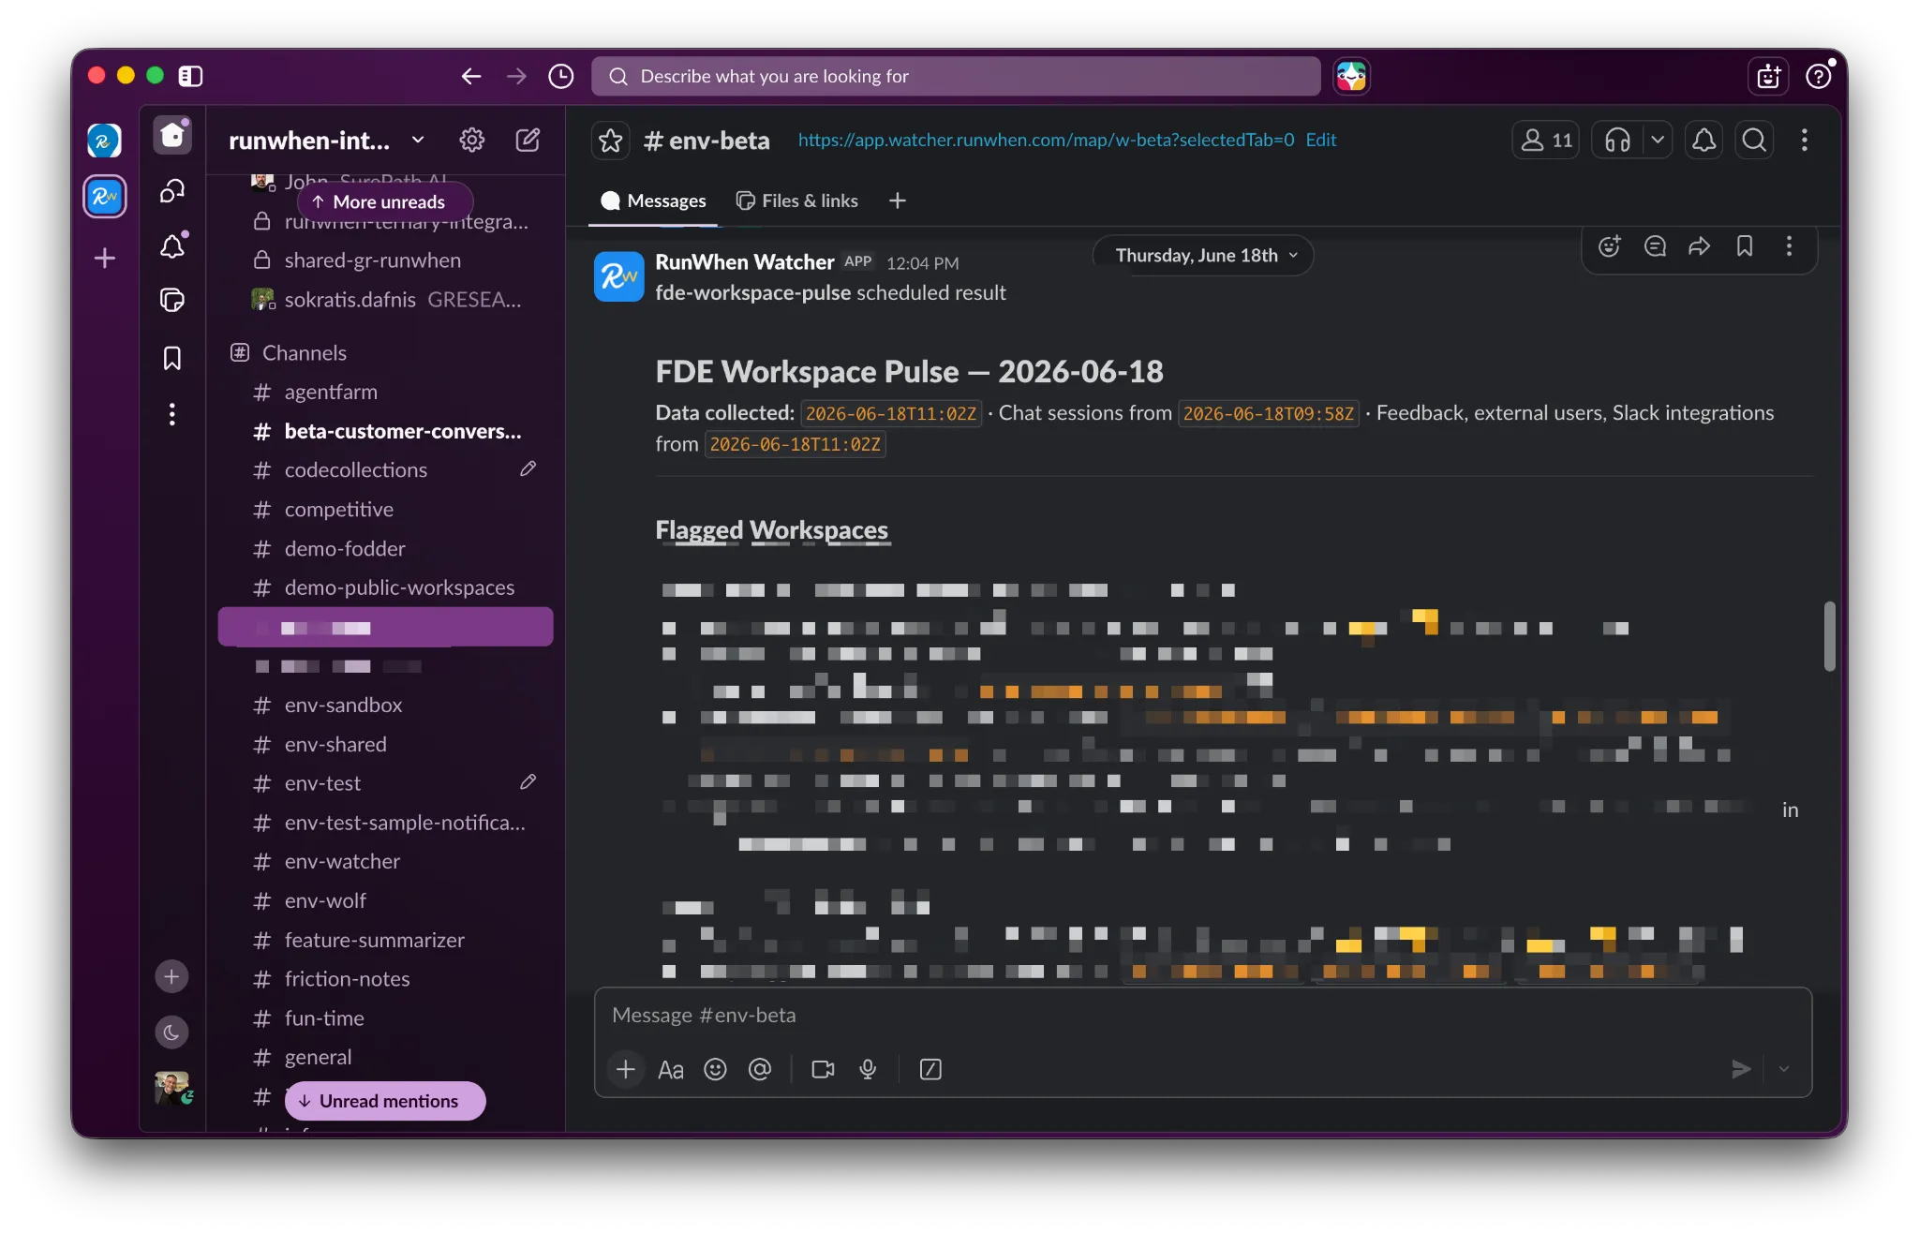The image size is (1919, 1233).
Task: Click the message pane scrollbar
Action: click(1829, 636)
